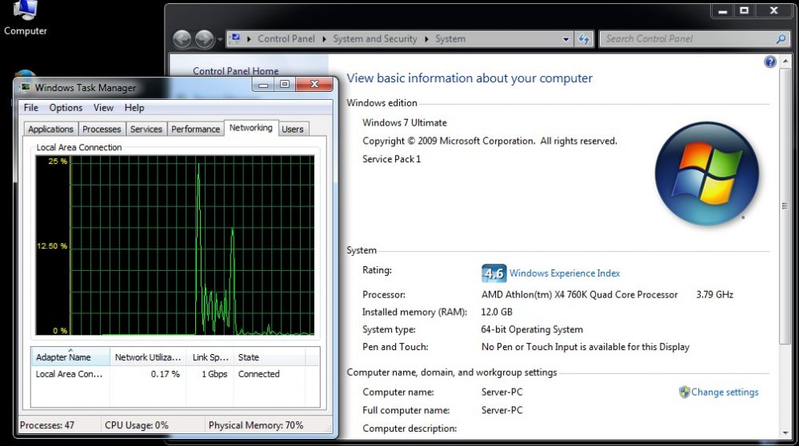The image size is (799, 446).
Task: Sort by Network Utilization column header
Action: pos(148,357)
